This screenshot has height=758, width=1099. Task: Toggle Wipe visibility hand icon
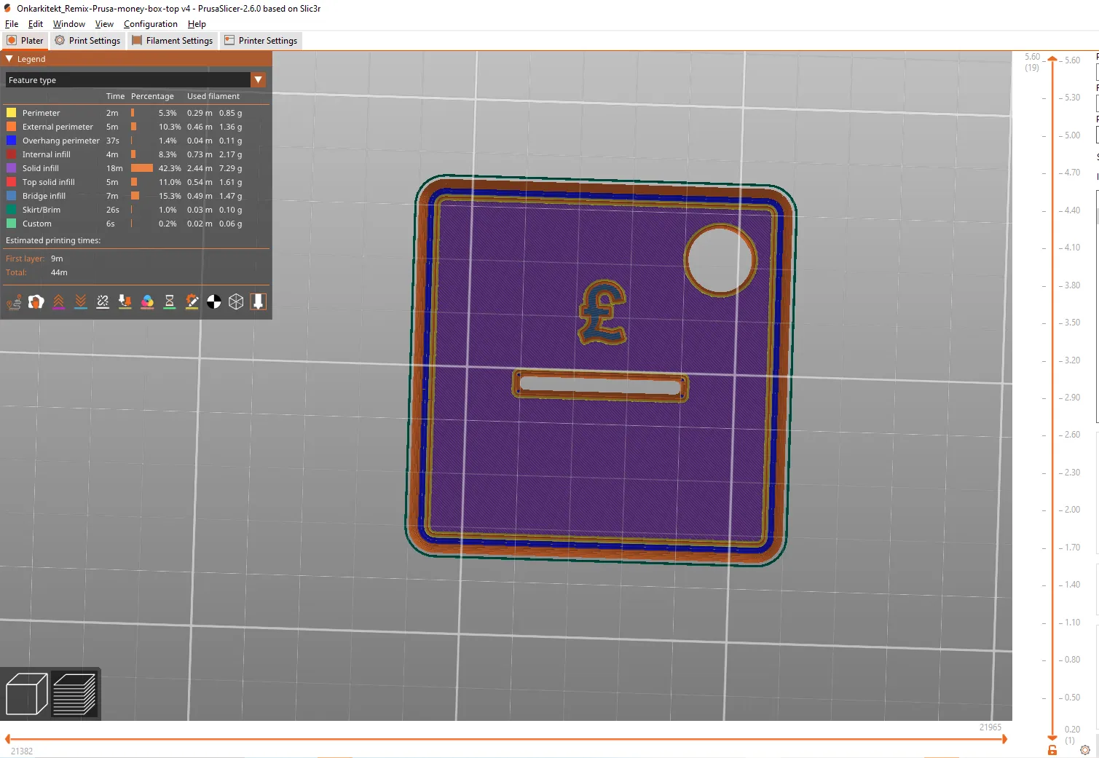(36, 301)
